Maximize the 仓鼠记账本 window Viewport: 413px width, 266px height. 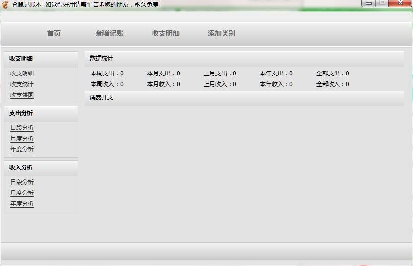[x=382, y=3]
